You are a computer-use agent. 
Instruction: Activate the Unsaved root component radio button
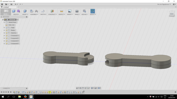point(18,20)
